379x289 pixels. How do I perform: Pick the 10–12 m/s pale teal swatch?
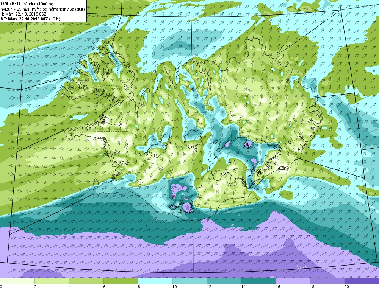click(x=189, y=281)
